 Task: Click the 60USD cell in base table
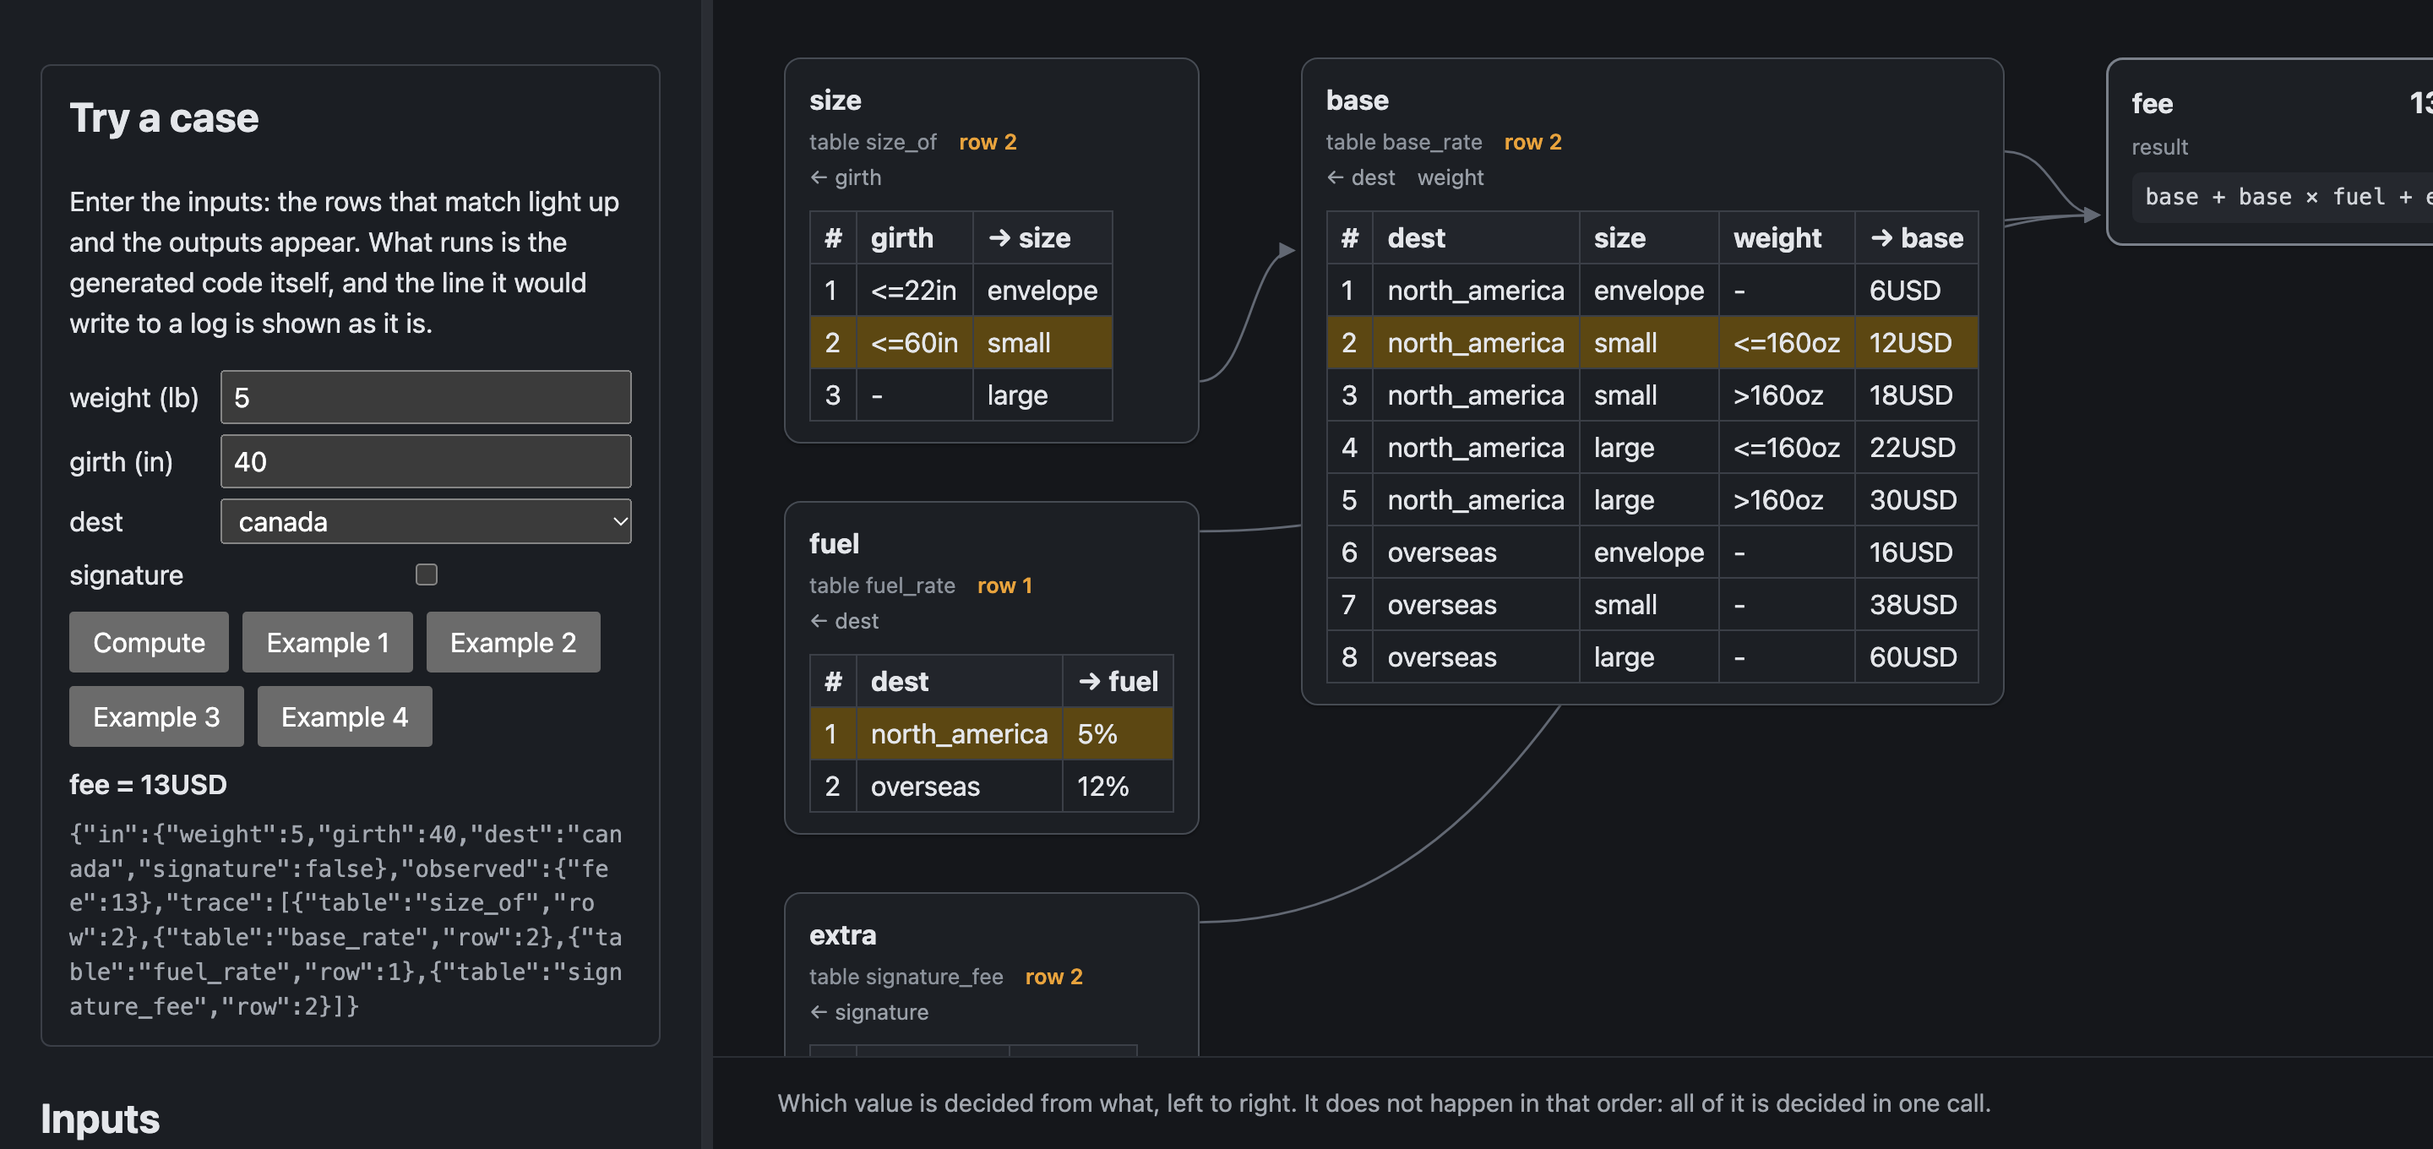[x=1916, y=656]
